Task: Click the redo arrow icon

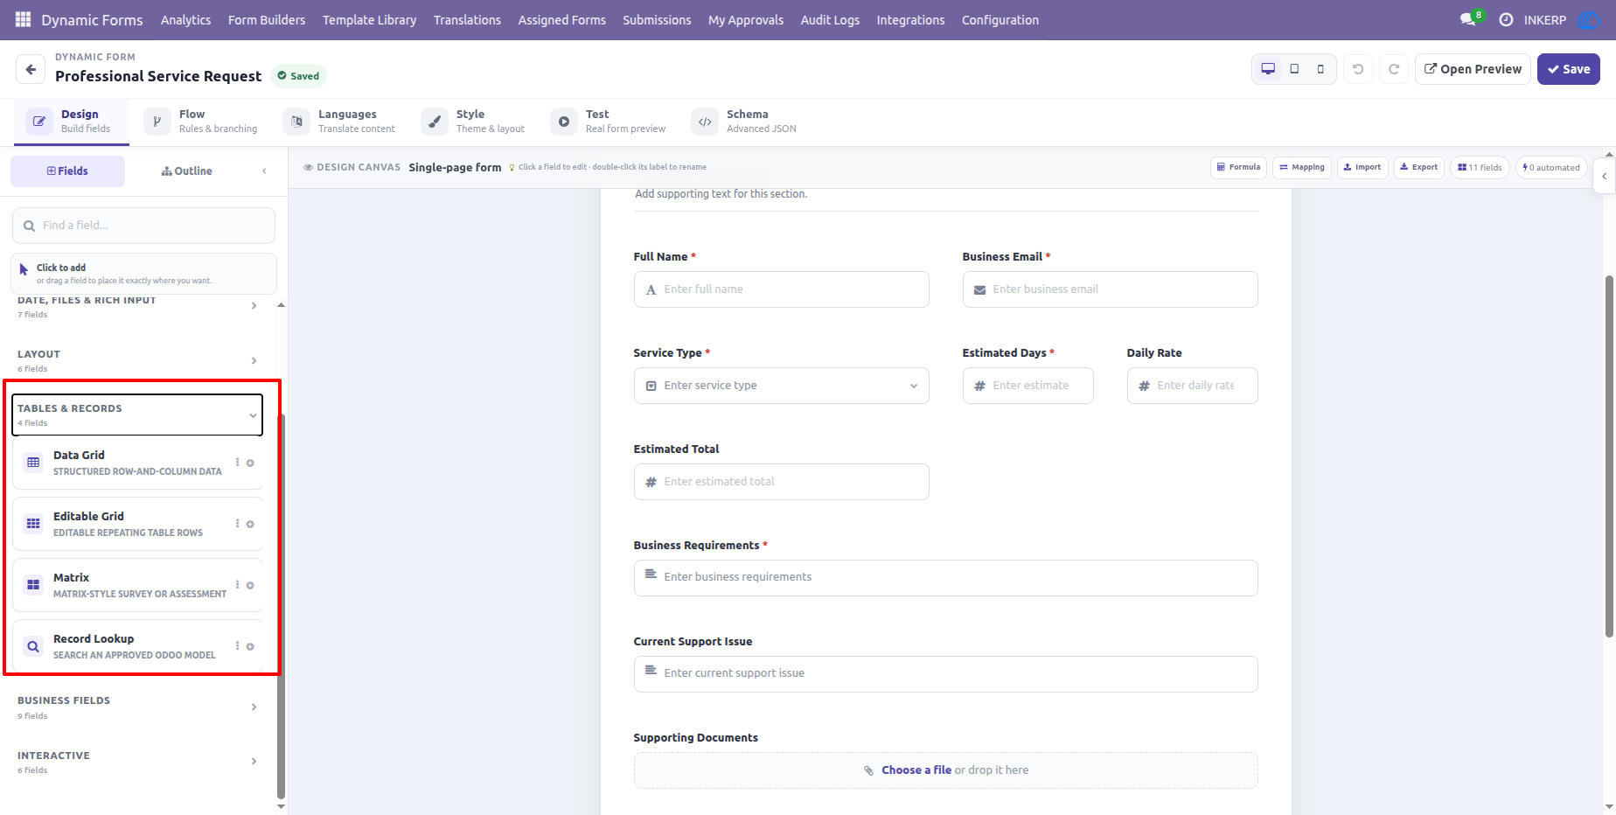Action: tap(1394, 69)
